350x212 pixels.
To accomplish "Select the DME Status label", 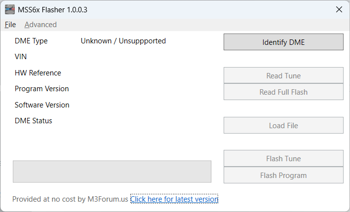I will (x=34, y=121).
